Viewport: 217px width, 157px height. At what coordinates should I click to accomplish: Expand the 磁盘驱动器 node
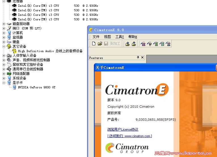[4, 24]
